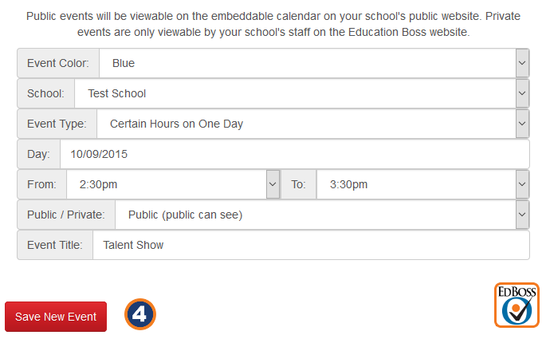Open the Event Color dropdown showing Blue
546x339 pixels.
pos(314,63)
